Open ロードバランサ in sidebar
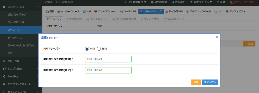The image size is (259, 93). pos(21,22)
